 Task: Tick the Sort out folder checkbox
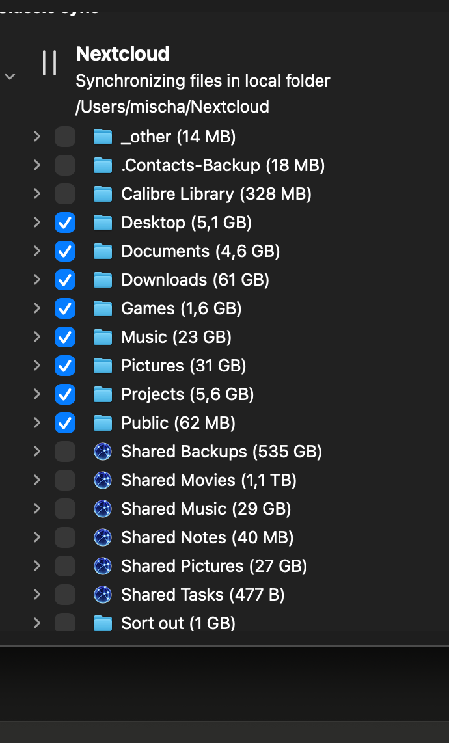65,622
